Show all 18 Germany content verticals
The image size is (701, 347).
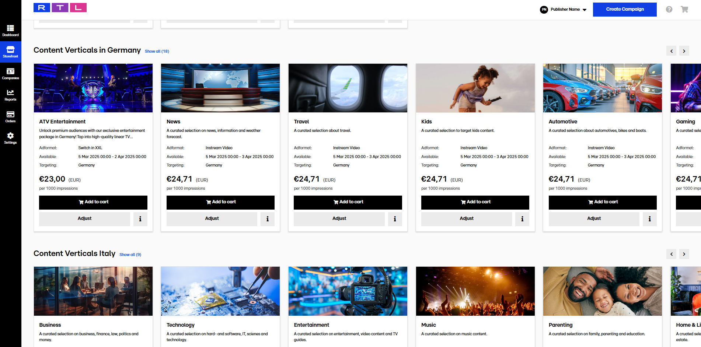click(157, 52)
